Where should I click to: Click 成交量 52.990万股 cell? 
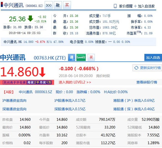click(x=143, y=120)
